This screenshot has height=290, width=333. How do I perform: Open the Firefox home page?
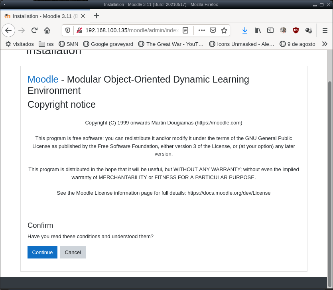(x=47, y=30)
